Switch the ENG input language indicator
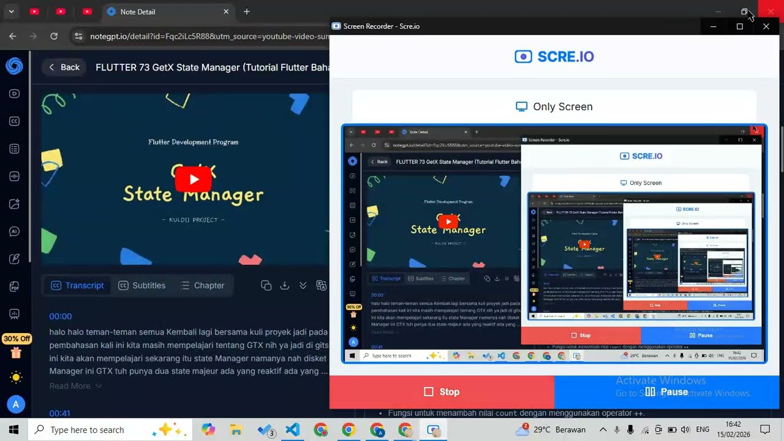This screenshot has width=784, height=441. (x=703, y=429)
